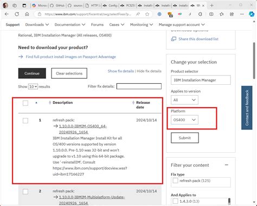Switch to Config browser tab
This screenshot has width=257, height=206.
point(110,5)
